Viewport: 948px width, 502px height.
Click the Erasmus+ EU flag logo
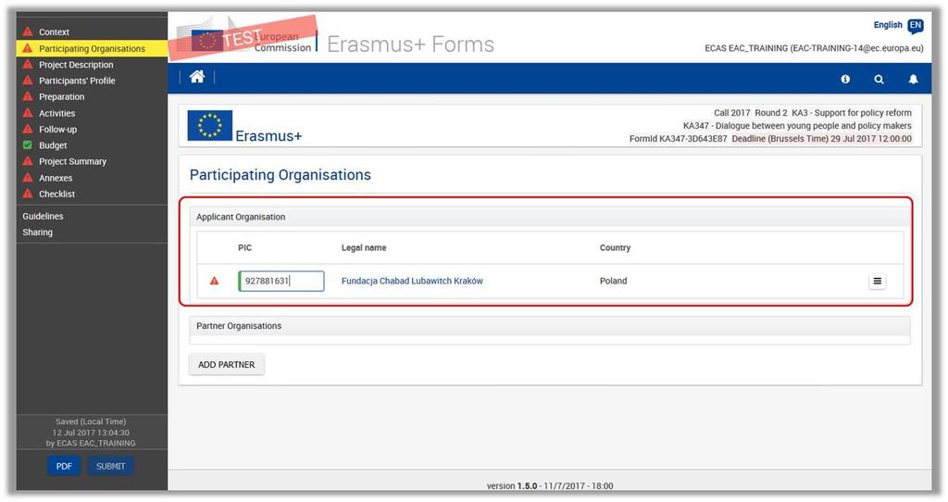210,126
